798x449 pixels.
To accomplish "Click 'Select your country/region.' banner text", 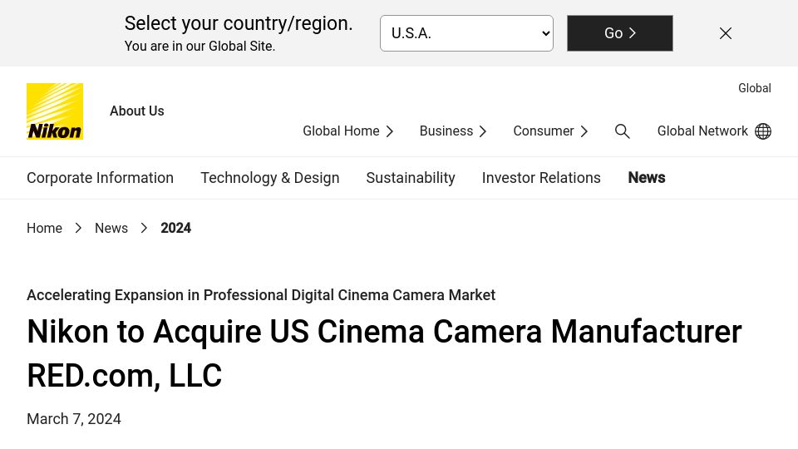I will [239, 23].
